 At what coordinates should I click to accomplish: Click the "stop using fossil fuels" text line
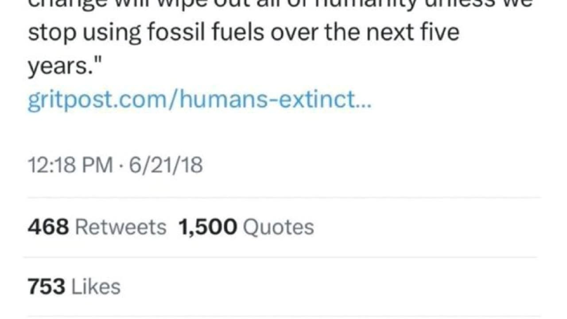pos(243,34)
